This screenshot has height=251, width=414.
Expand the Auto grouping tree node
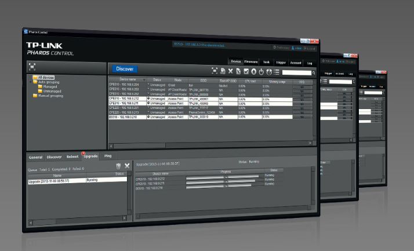(30, 82)
